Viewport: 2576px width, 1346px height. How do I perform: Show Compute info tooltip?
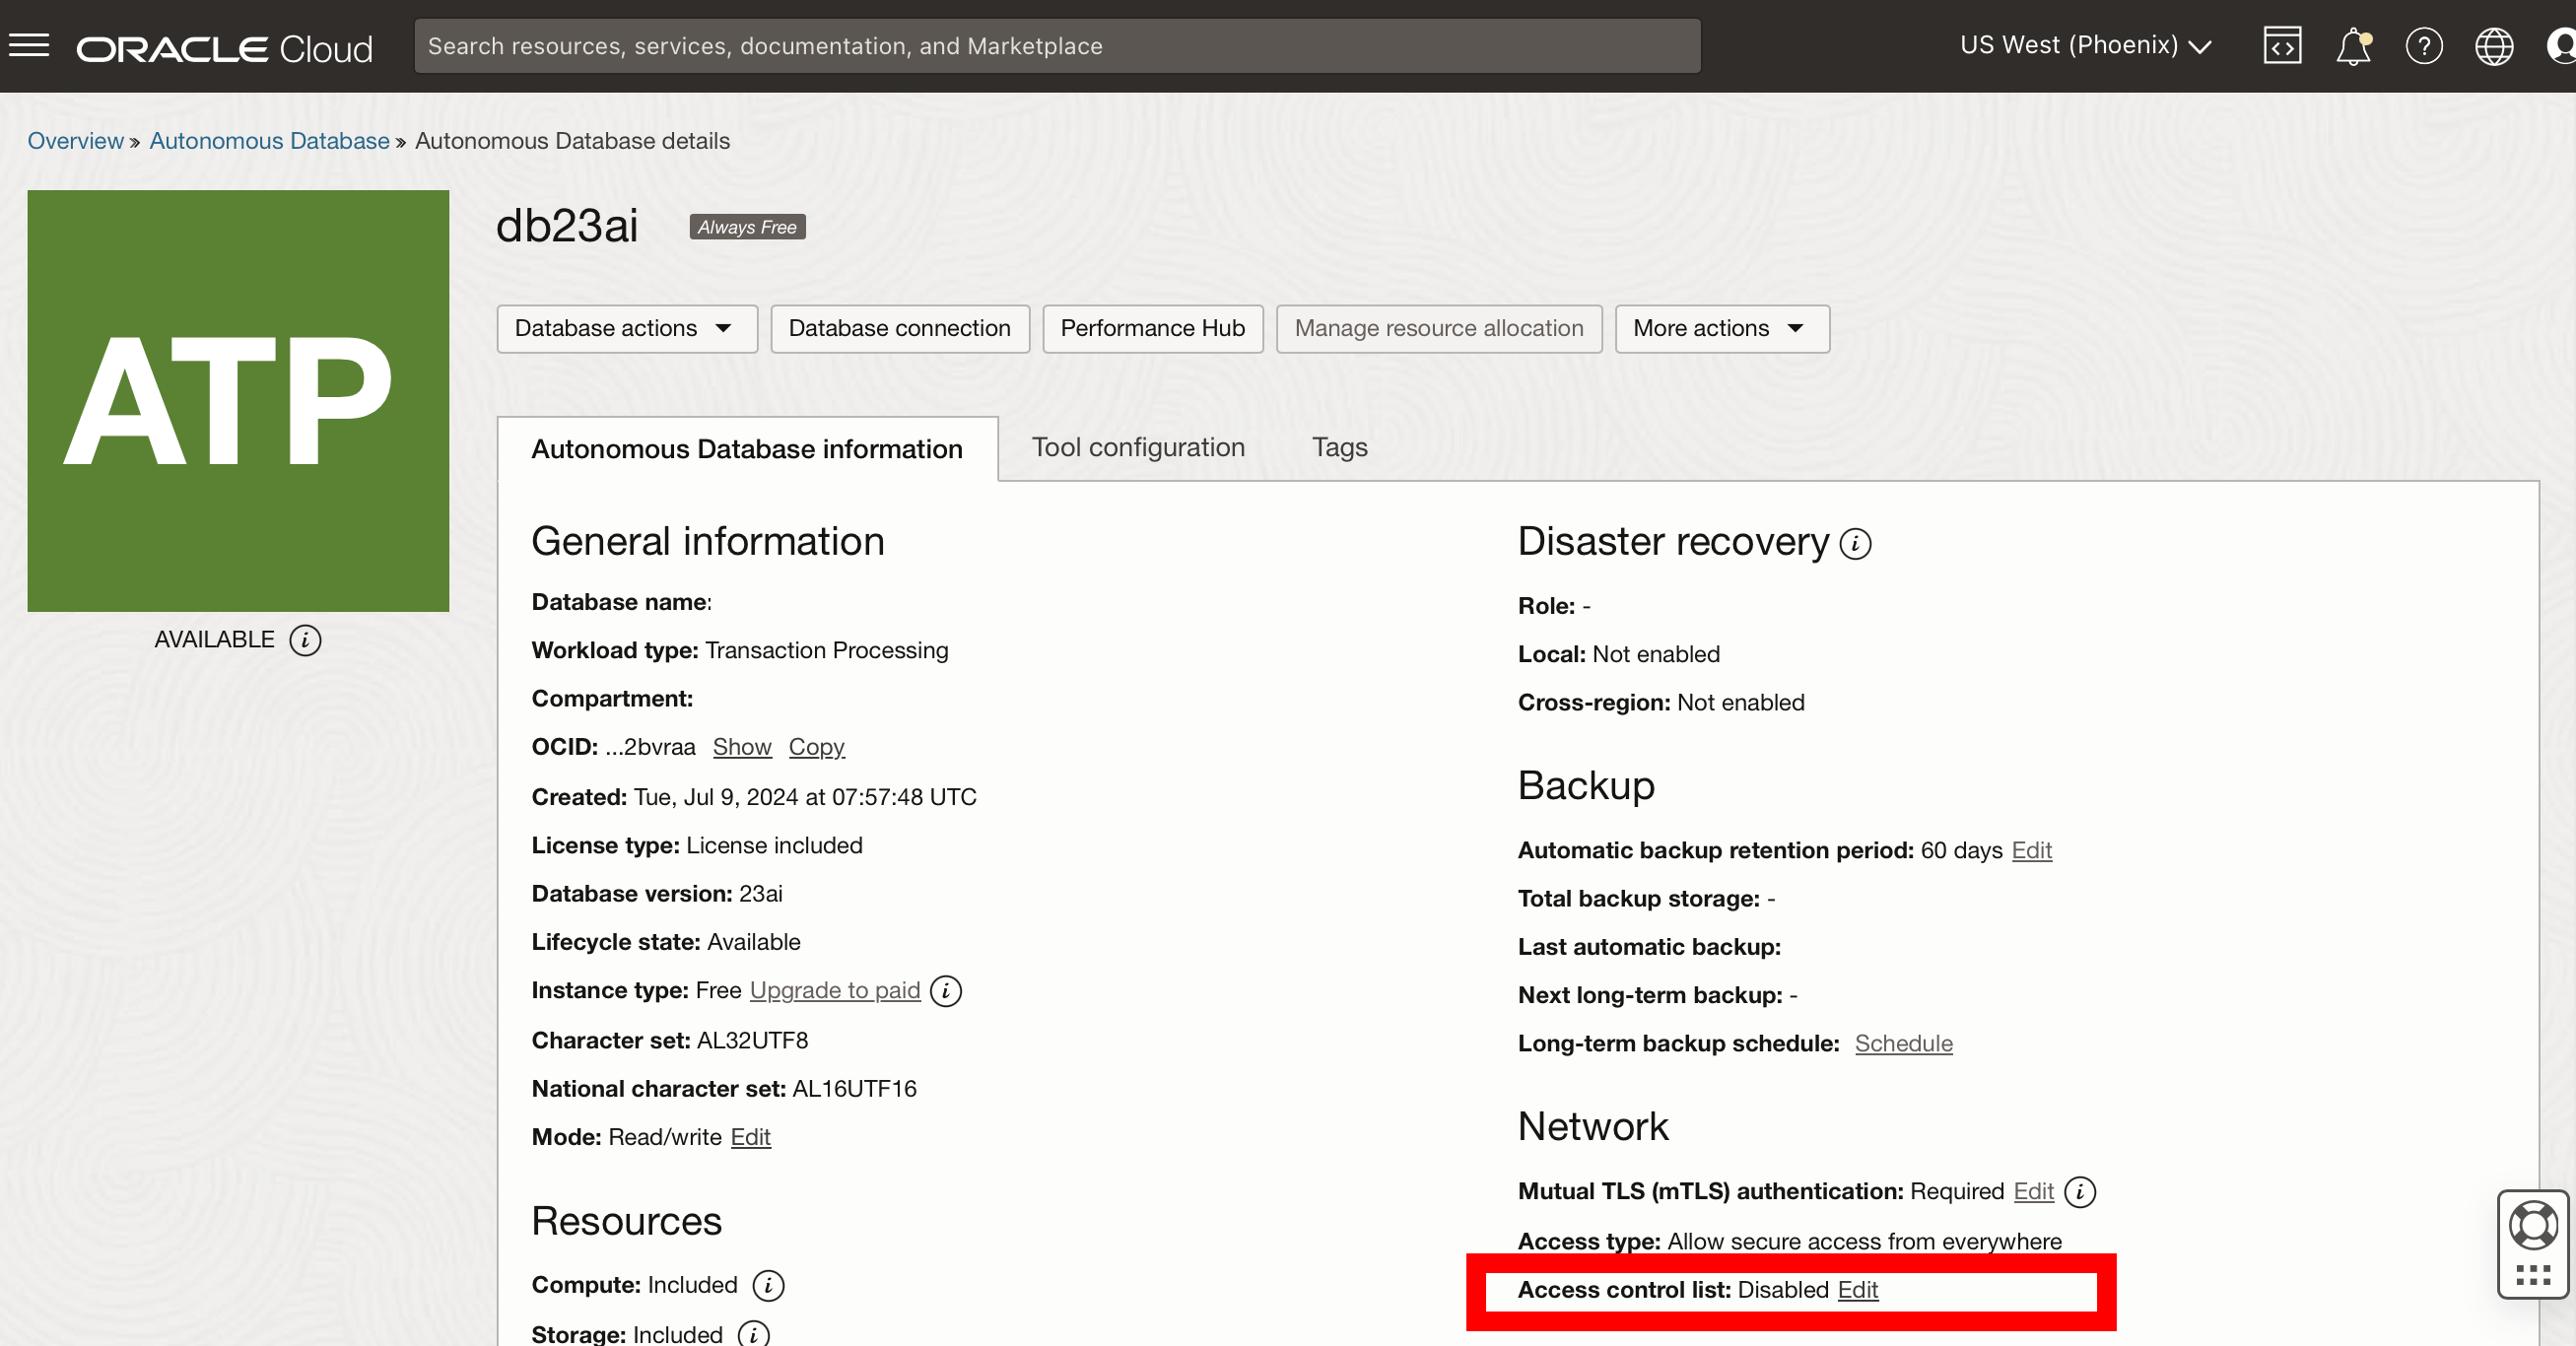tap(768, 1286)
